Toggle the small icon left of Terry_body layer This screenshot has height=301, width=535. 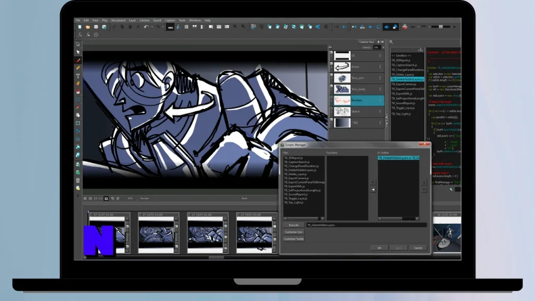[x=331, y=86]
